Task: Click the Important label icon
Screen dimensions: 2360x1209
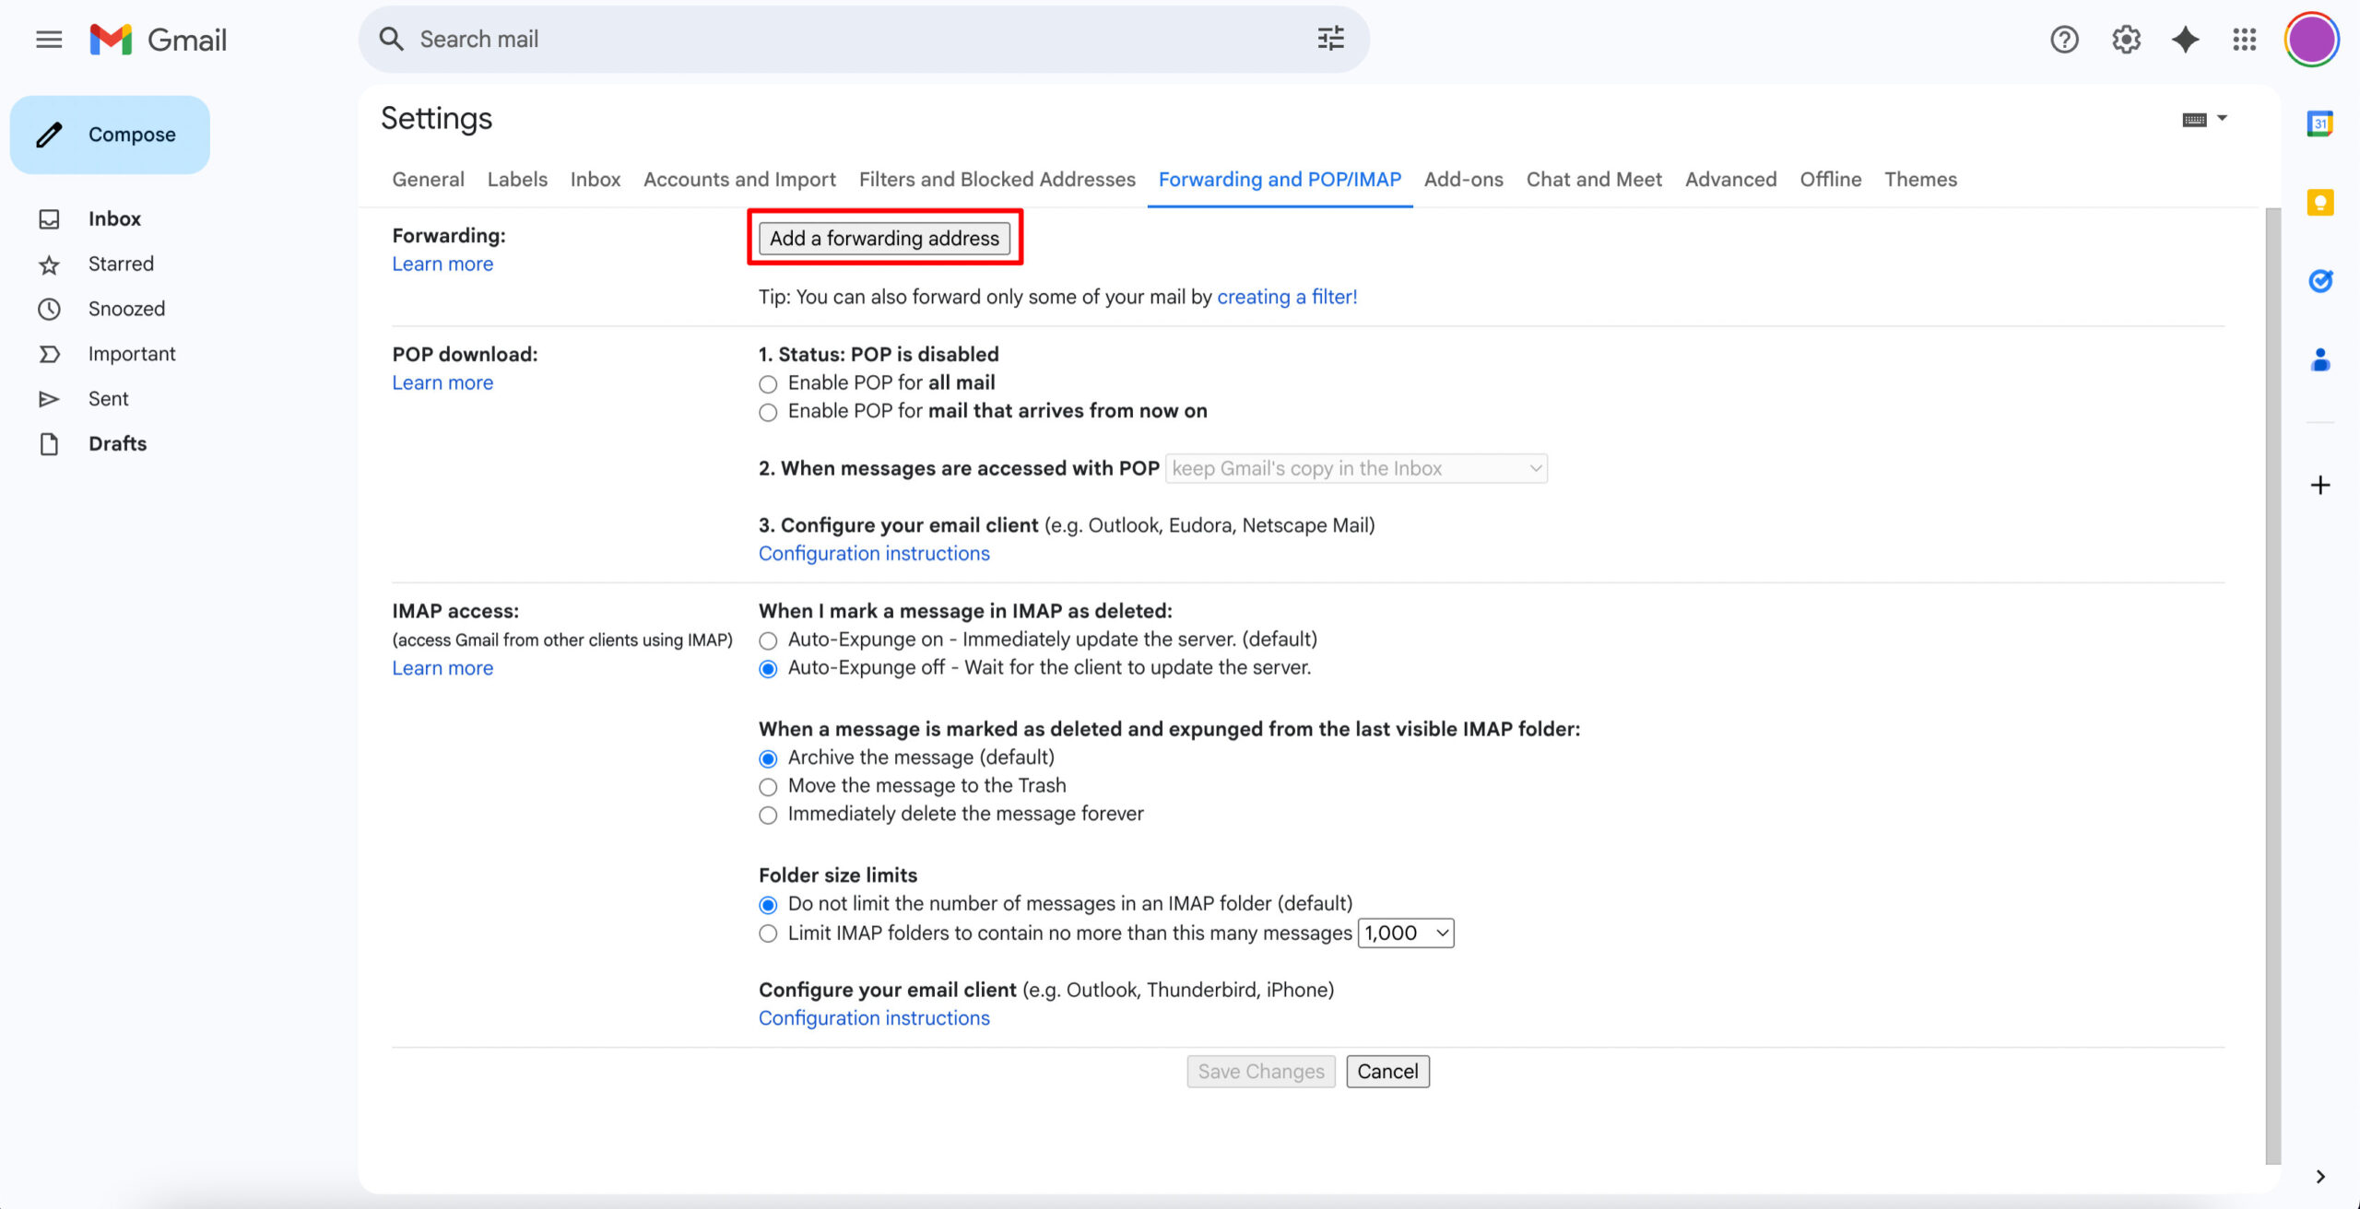Action: pyautogui.click(x=49, y=354)
